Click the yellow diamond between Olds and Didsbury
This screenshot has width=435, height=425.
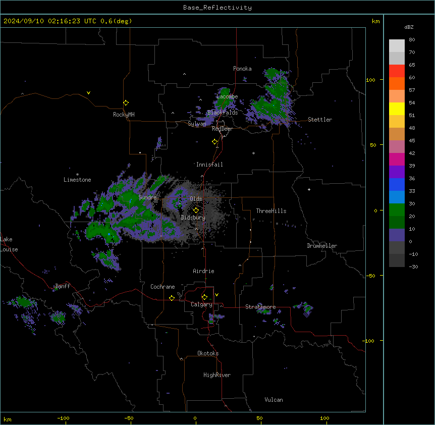click(196, 210)
